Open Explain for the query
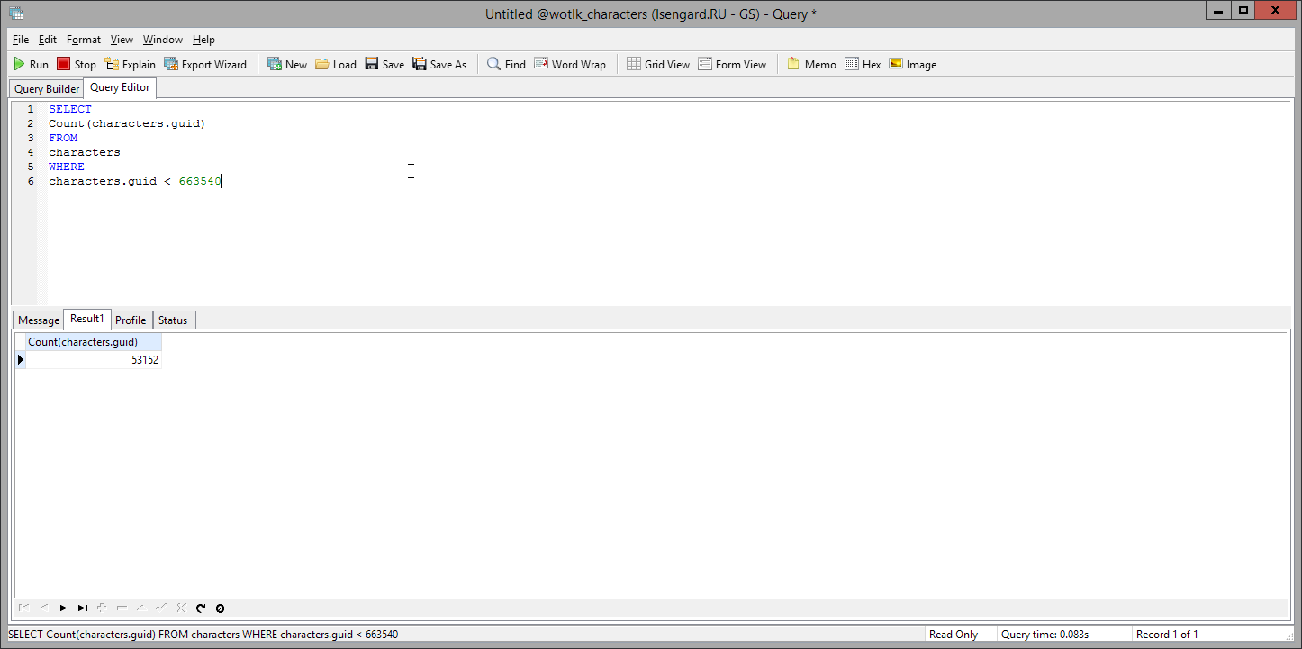1302x649 pixels. (130, 64)
